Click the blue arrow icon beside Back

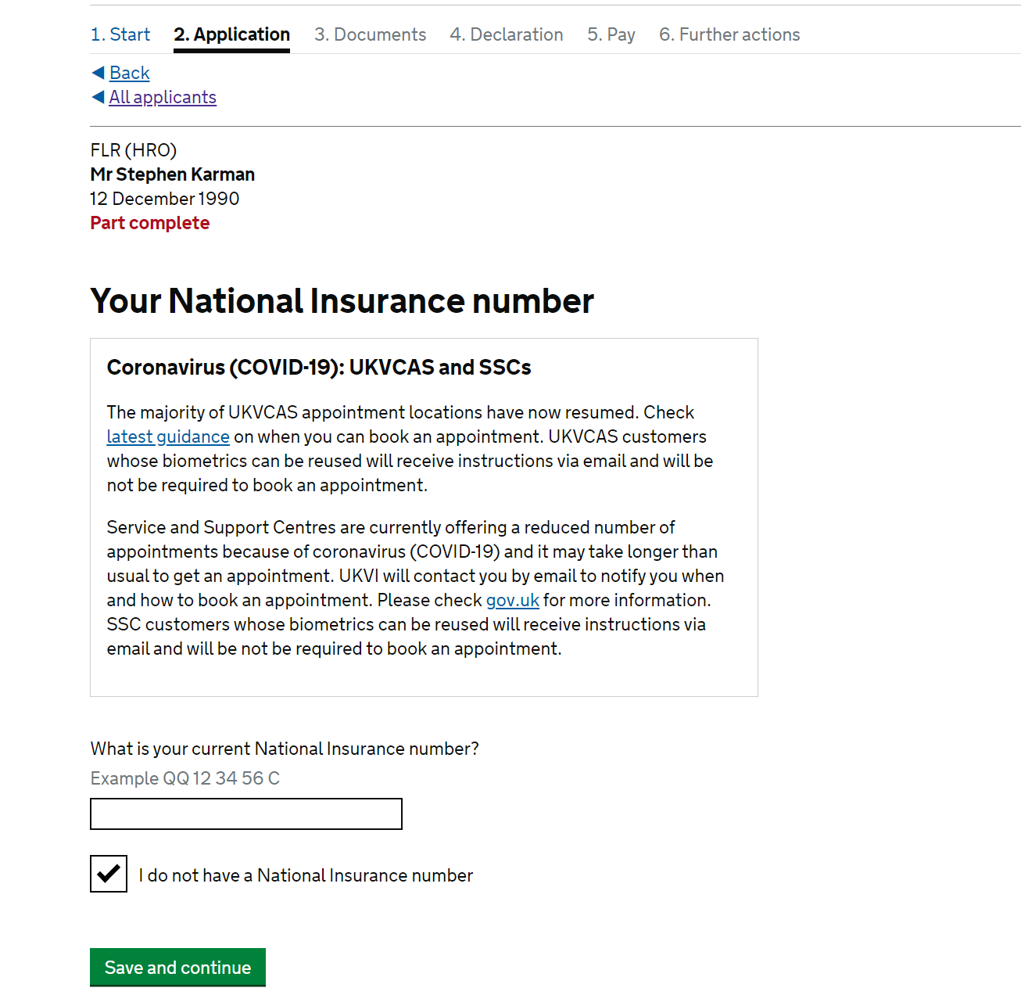98,73
